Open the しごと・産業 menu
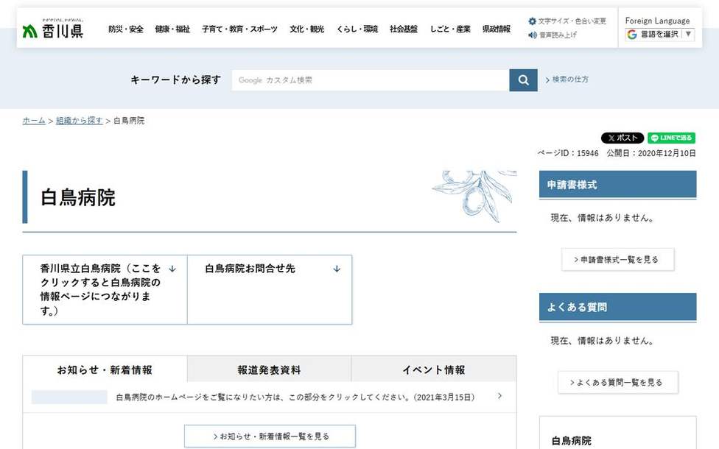The image size is (719, 449). [x=450, y=29]
